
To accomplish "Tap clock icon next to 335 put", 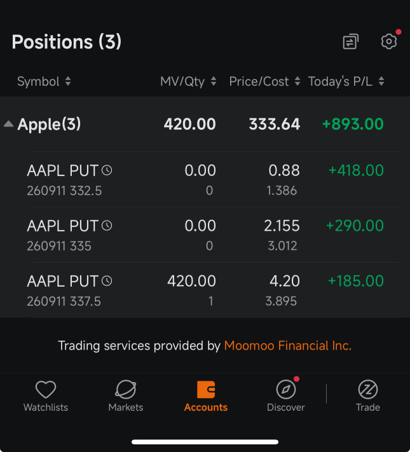I will [107, 226].
